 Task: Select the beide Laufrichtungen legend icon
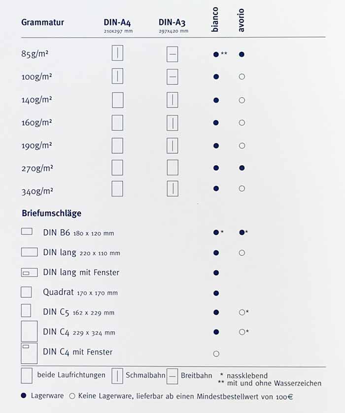(x=27, y=376)
